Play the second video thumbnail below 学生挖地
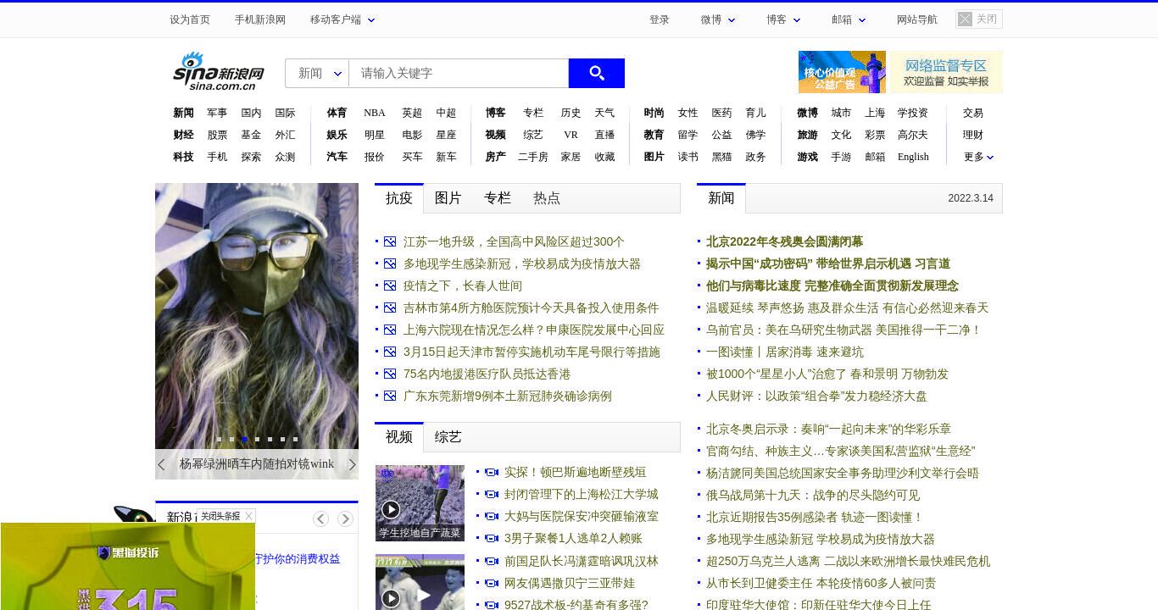This screenshot has height=610, width=1158. [x=420, y=582]
